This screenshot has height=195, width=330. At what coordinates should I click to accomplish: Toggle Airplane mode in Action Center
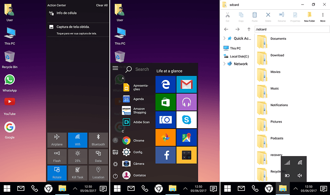[x=57, y=140]
